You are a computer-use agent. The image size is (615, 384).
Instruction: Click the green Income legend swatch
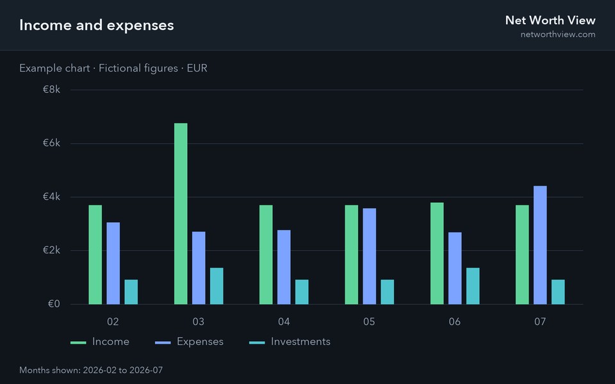pos(78,343)
